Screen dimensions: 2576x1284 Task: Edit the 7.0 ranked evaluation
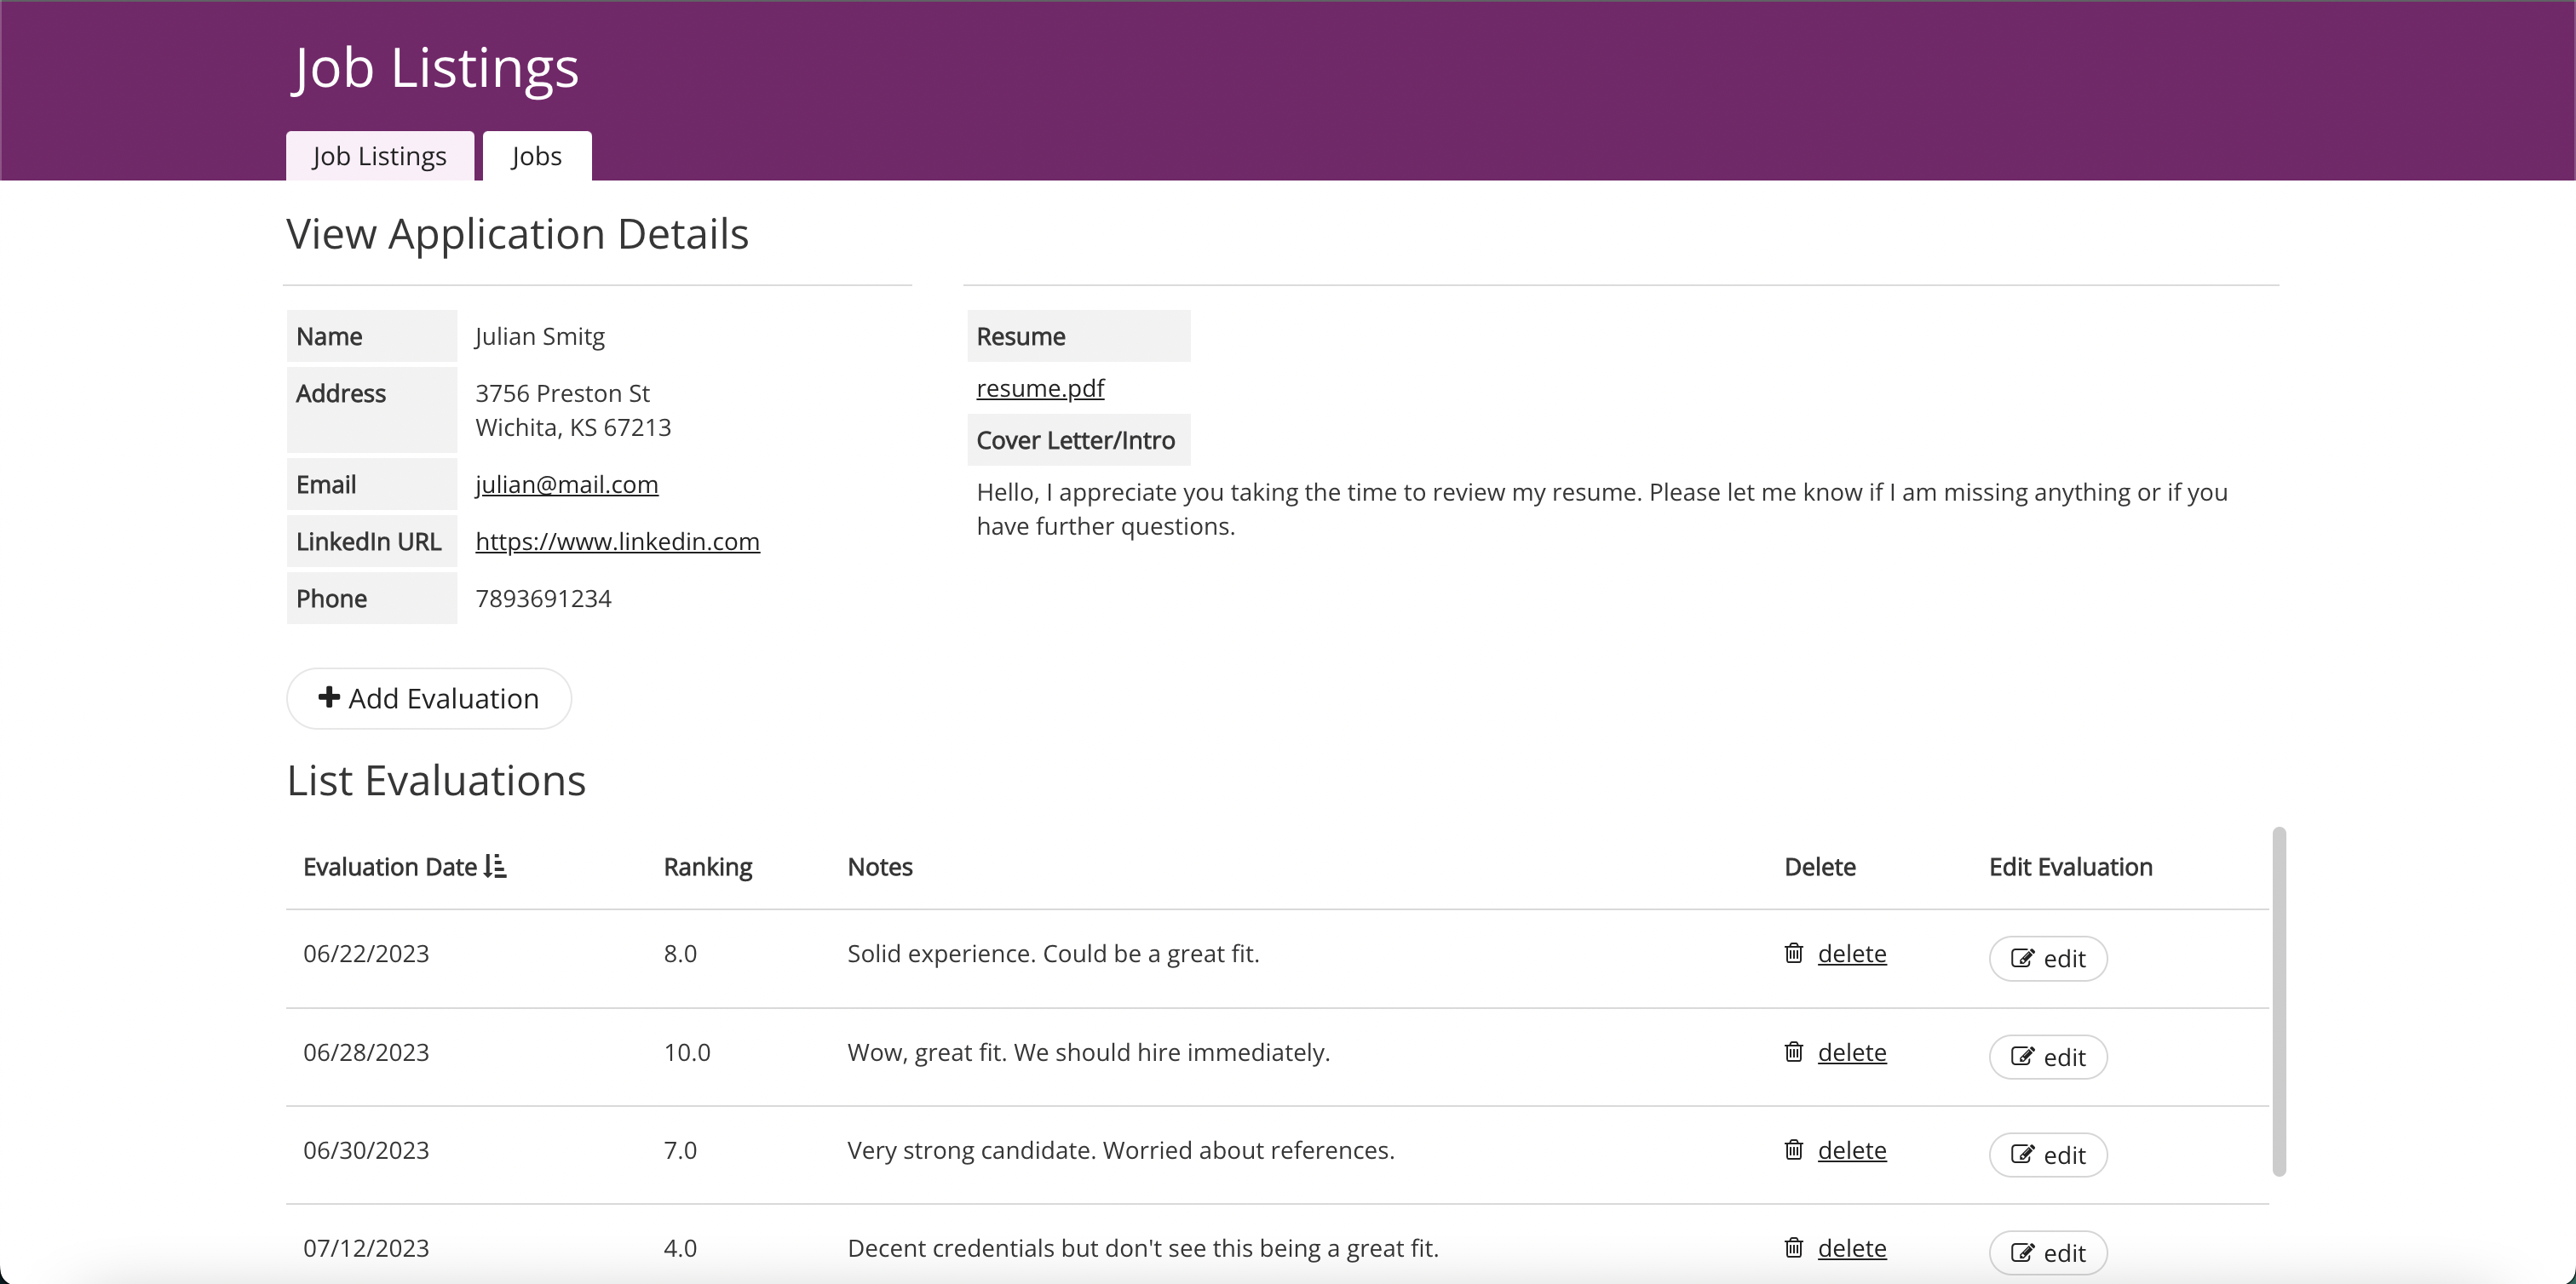coord(2048,1155)
